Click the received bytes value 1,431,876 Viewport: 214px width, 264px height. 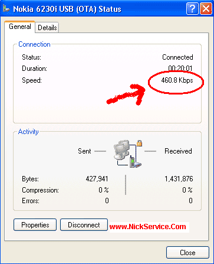coord(179,179)
